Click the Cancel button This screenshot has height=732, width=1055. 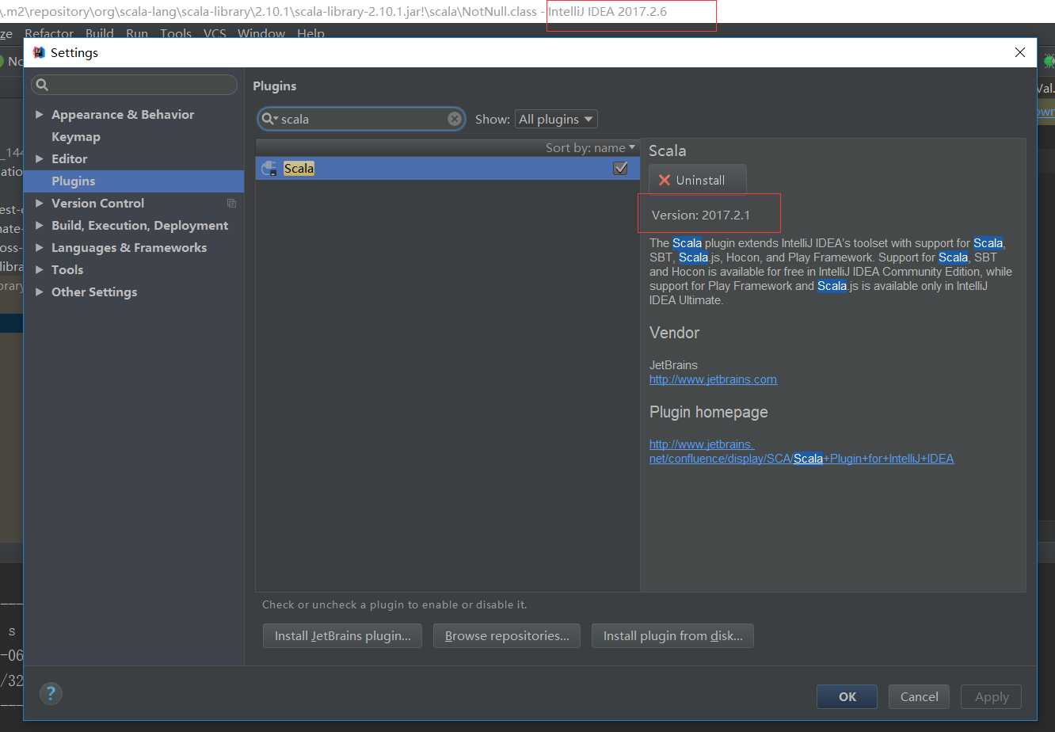(x=919, y=696)
